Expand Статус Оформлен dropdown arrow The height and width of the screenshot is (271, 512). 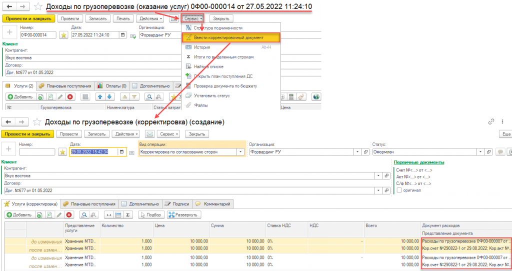pyautogui.click(x=480, y=152)
